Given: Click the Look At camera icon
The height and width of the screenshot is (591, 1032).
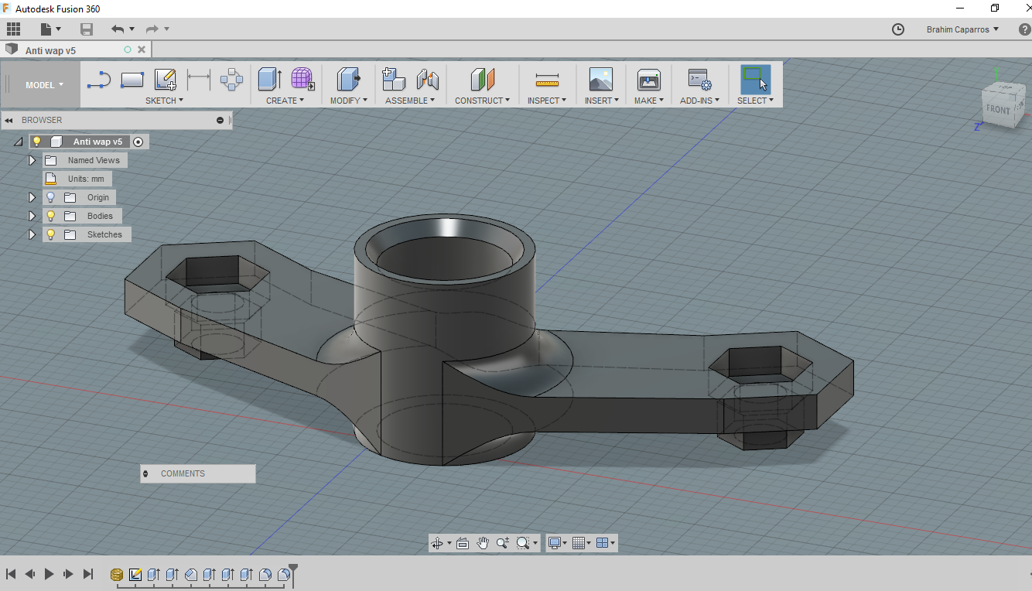Looking at the screenshot, I should click(x=463, y=543).
